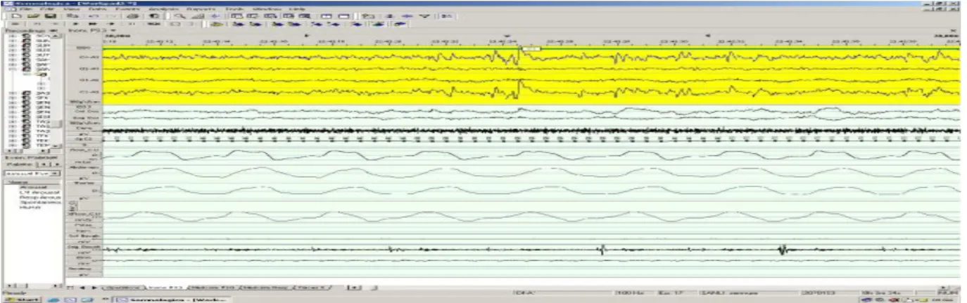Click the Save floppy disk icon
967x303 pixels.
(x=51, y=15)
